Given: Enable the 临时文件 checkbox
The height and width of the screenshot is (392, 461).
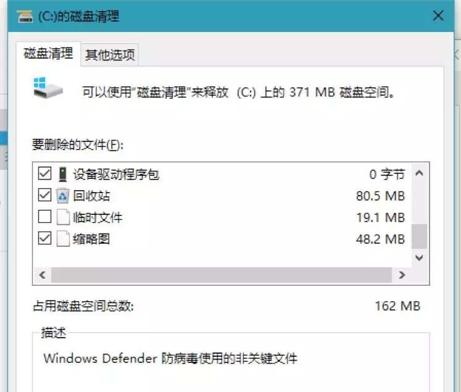Looking at the screenshot, I should pos(44,217).
